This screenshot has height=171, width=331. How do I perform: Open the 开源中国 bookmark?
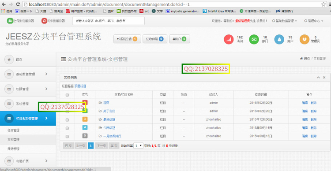pyautogui.click(x=256, y=11)
